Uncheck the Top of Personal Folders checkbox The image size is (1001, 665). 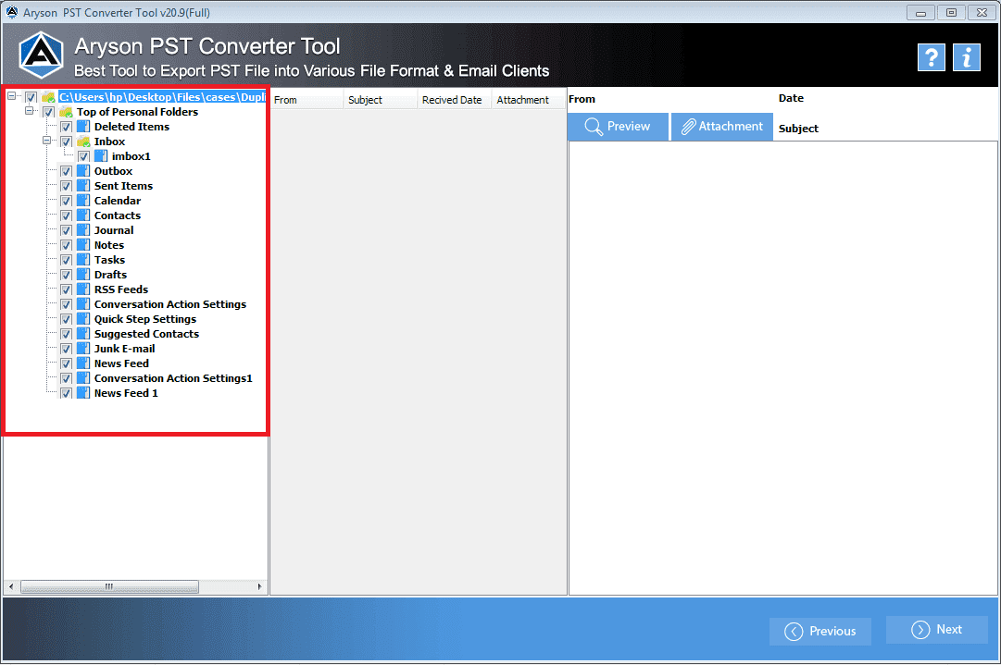tap(48, 112)
